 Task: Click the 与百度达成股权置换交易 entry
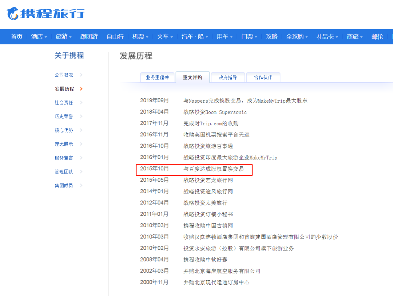[x=214, y=169]
